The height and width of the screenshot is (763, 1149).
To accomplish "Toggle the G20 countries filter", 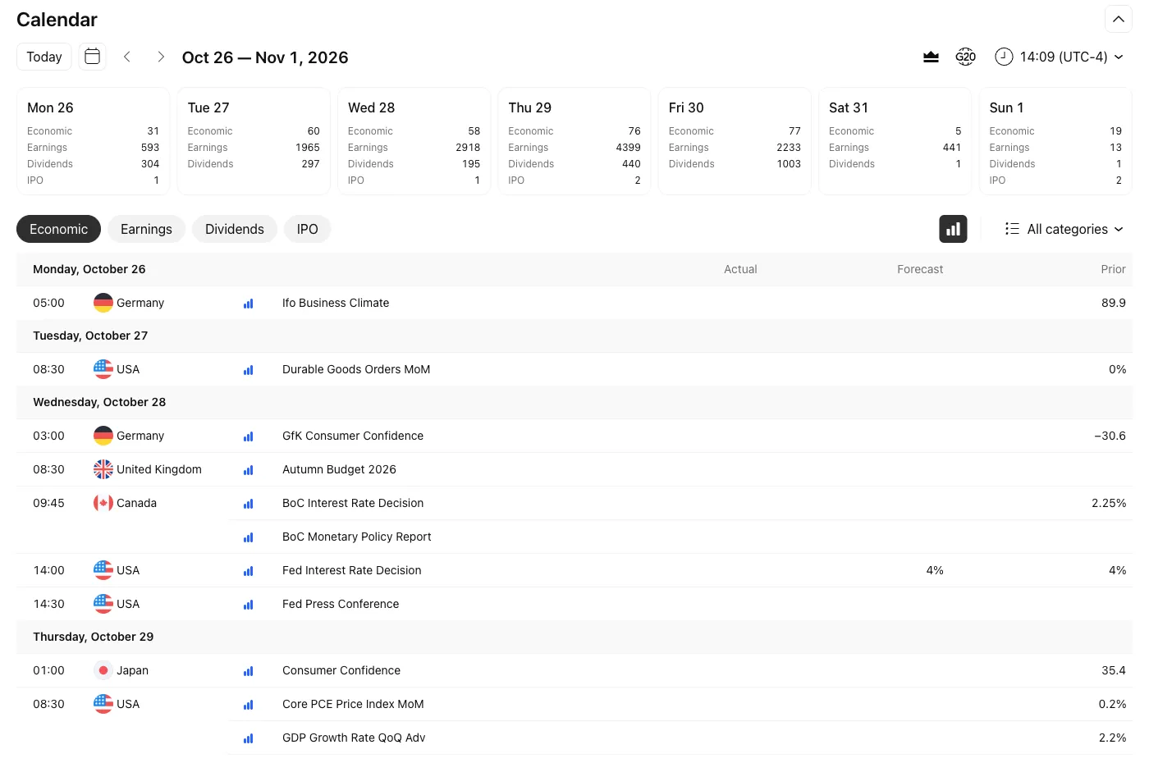I will [966, 57].
